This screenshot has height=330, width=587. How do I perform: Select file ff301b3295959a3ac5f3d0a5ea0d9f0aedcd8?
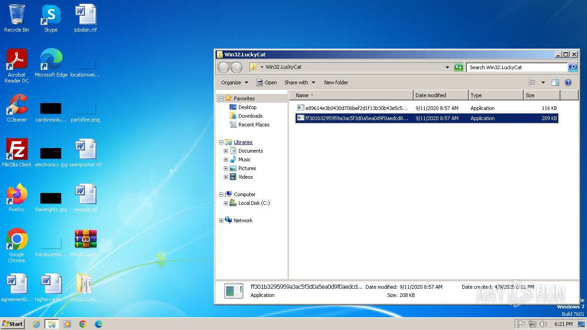[426, 118]
